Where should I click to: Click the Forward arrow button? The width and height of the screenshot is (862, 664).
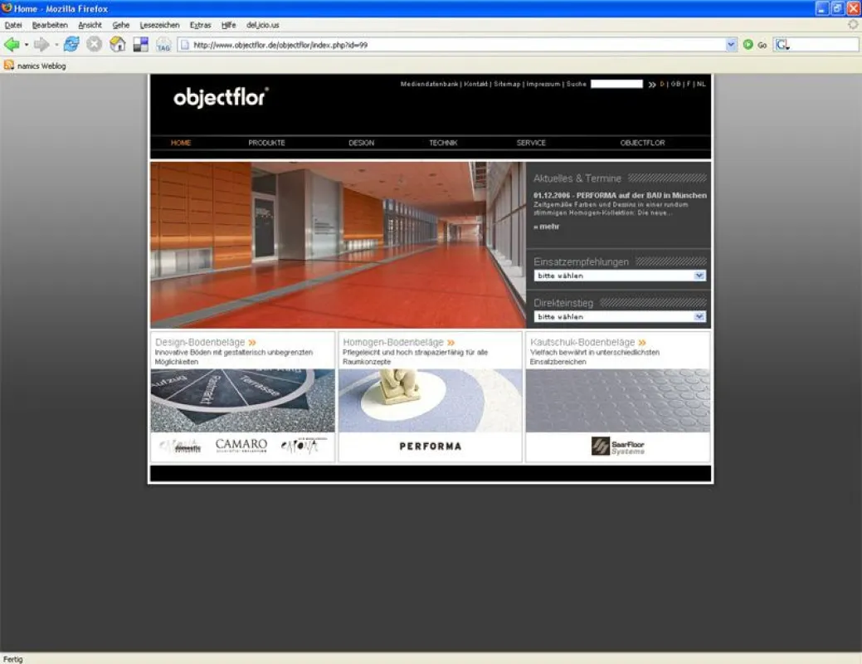pos(41,45)
